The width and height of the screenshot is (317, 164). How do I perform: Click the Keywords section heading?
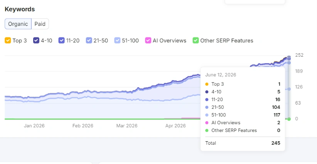(20, 9)
